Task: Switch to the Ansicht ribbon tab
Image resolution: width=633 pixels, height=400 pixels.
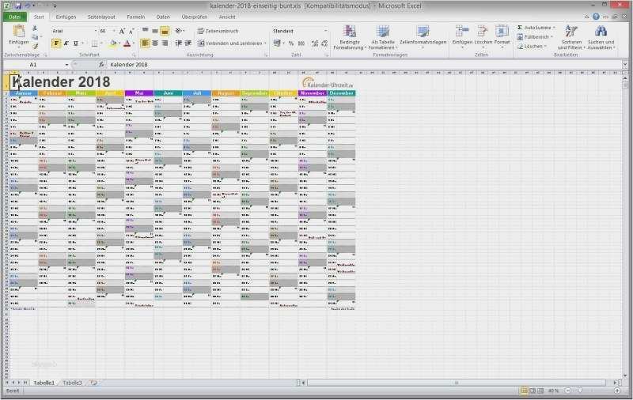Action: 227,17
